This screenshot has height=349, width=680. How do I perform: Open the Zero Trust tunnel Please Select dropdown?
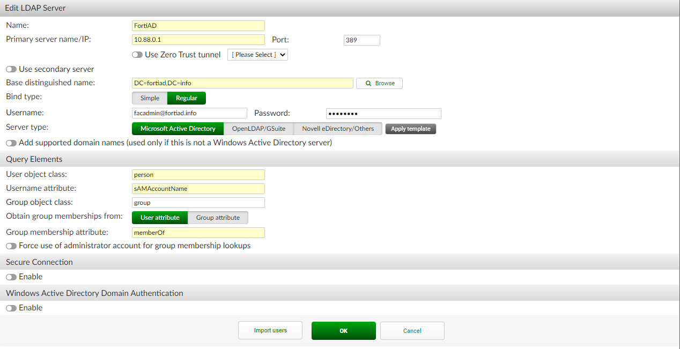(x=257, y=55)
